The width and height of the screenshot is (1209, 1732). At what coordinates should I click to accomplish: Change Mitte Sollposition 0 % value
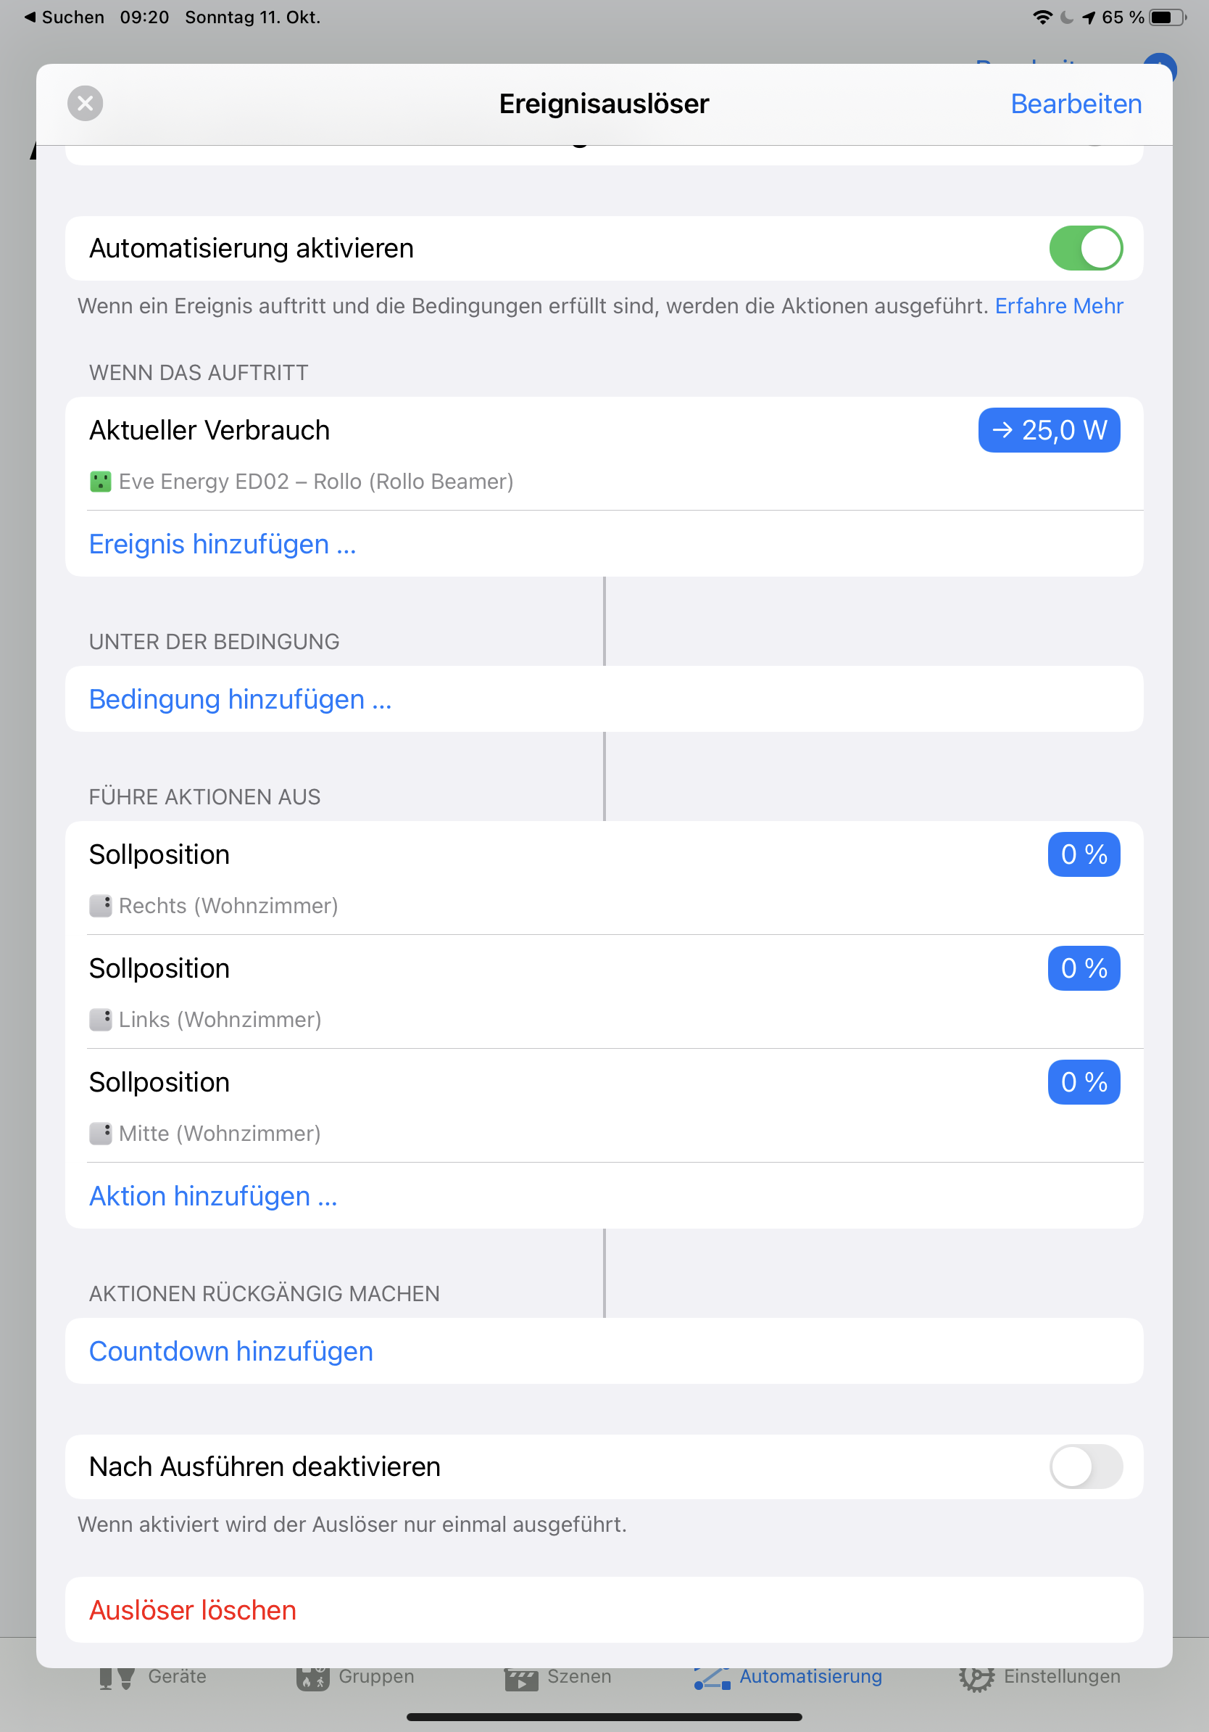click(1083, 1082)
